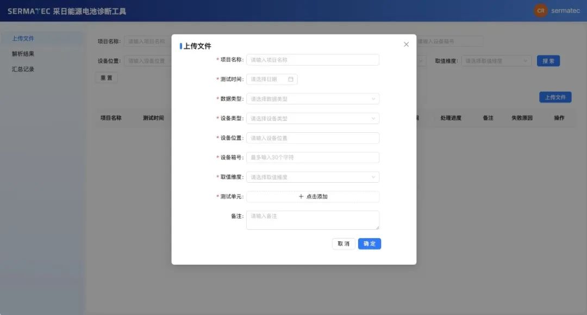Expand the 数据类型 dropdown in dialog
This screenshot has height=315, width=587.
point(313,99)
